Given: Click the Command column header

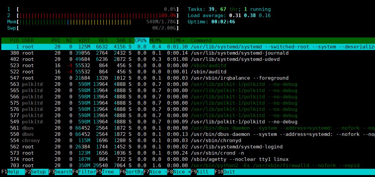Looking at the screenshot, I should [x=201, y=40].
